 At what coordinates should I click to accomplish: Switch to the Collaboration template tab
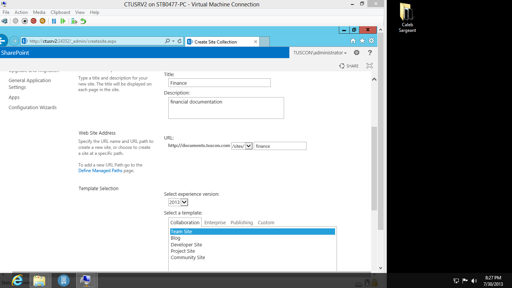(185, 222)
